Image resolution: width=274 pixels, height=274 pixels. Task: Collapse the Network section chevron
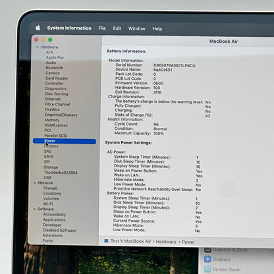click(x=35, y=182)
